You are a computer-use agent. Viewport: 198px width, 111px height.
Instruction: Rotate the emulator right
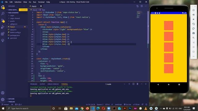[193, 29]
